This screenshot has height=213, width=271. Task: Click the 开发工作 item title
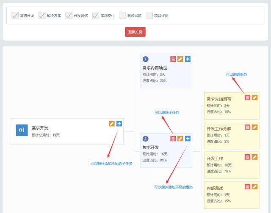215,158
